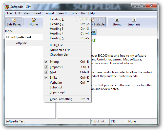Select Superscript menu entry
This screenshot has height=131, width=164.
coord(67,92)
